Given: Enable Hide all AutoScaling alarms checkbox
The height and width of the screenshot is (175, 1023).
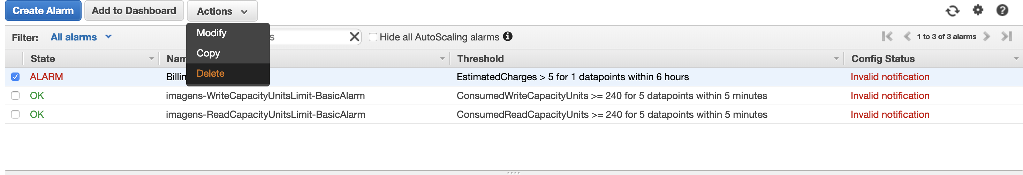Looking at the screenshot, I should [373, 37].
